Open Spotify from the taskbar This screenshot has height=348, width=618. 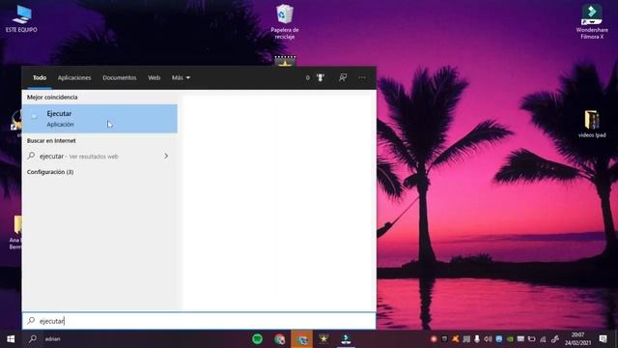pos(258,339)
